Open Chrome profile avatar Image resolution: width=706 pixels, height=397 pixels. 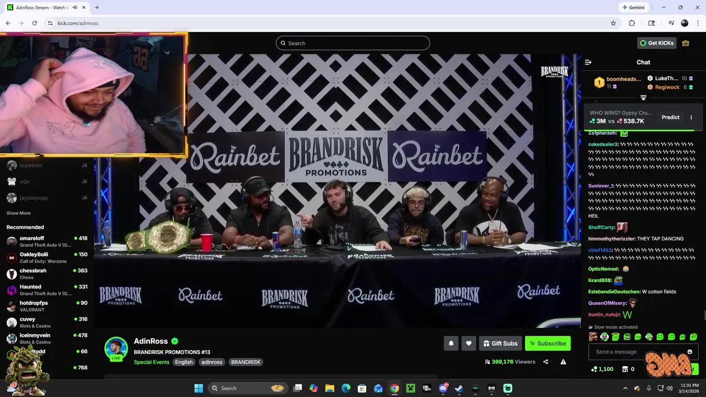point(684,23)
